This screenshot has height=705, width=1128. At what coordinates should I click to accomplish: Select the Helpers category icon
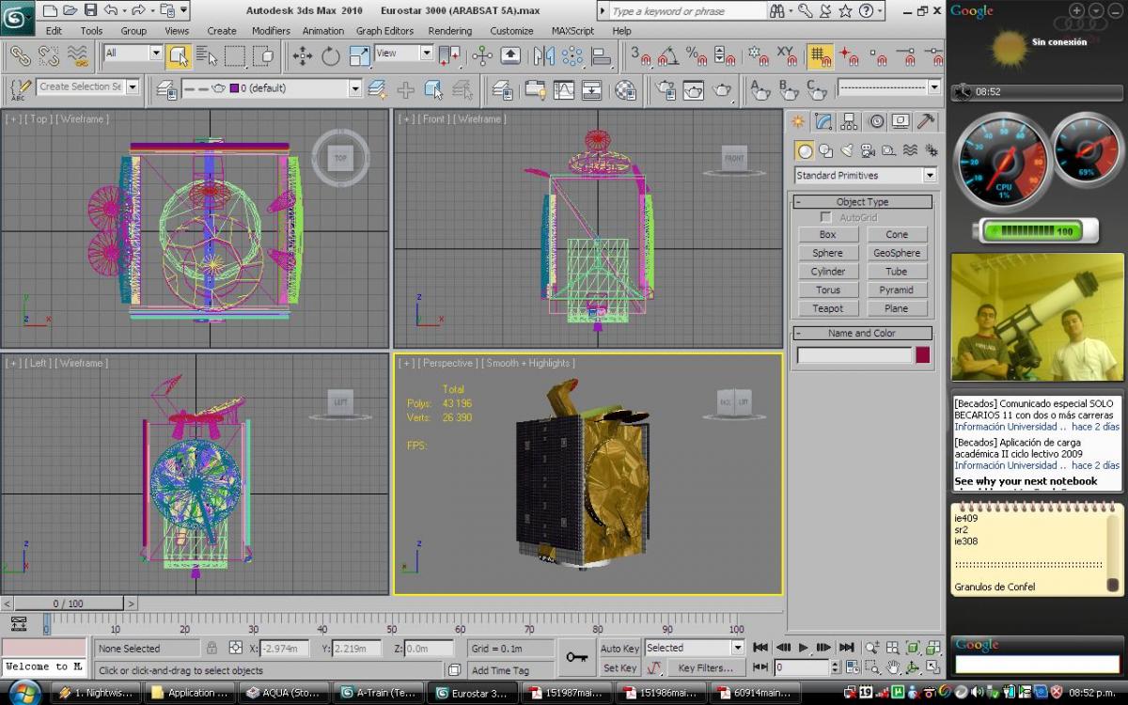click(x=889, y=150)
